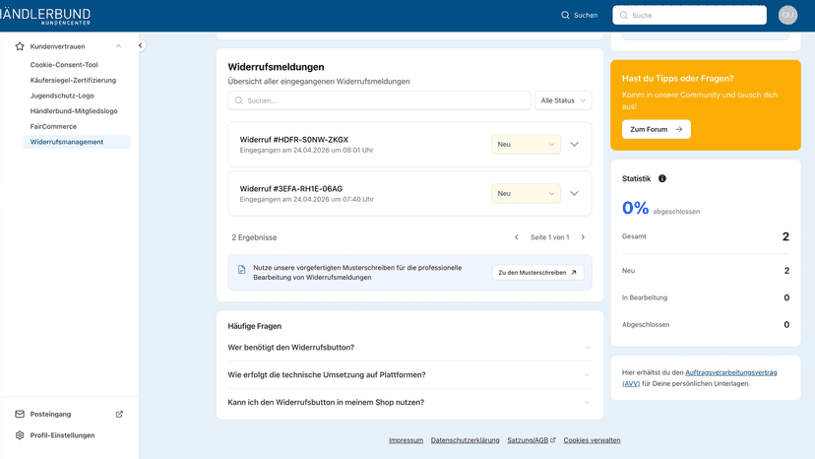Click the Zum Forum button
This screenshot has width=815, height=459.
(656, 129)
